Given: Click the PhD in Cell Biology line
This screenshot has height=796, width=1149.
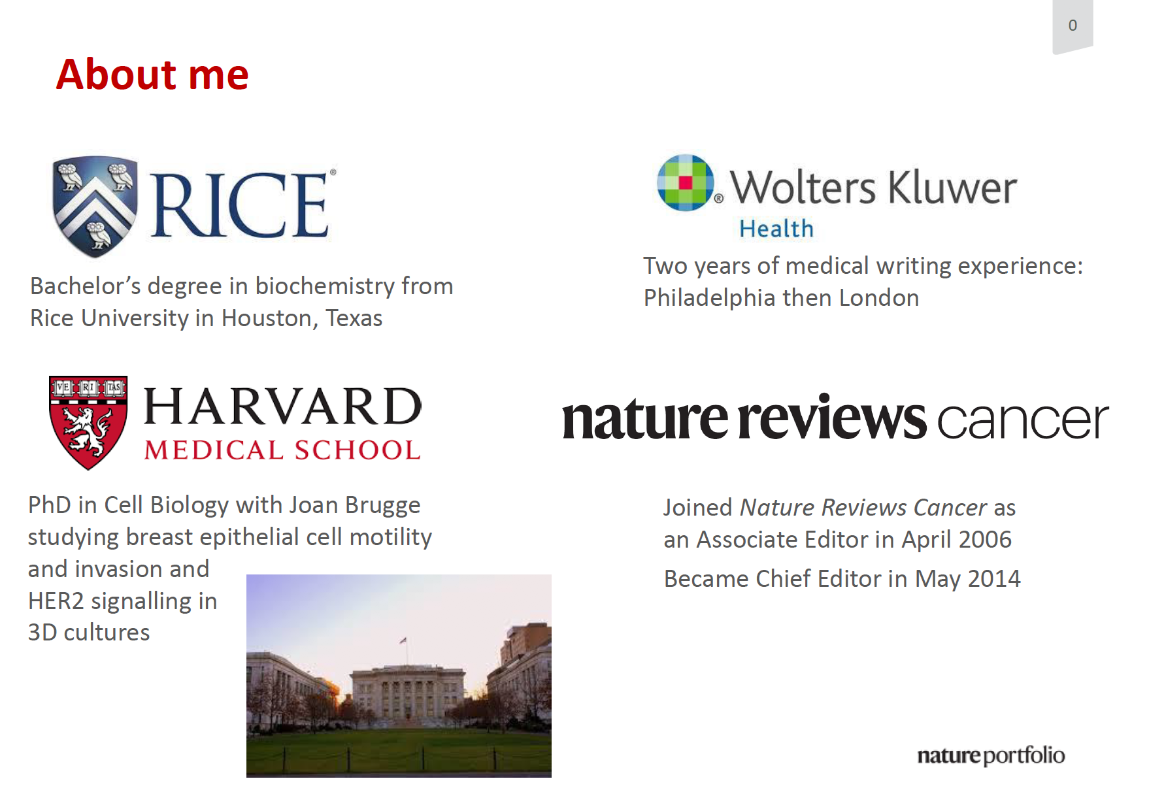Looking at the screenshot, I should pyautogui.click(x=224, y=505).
